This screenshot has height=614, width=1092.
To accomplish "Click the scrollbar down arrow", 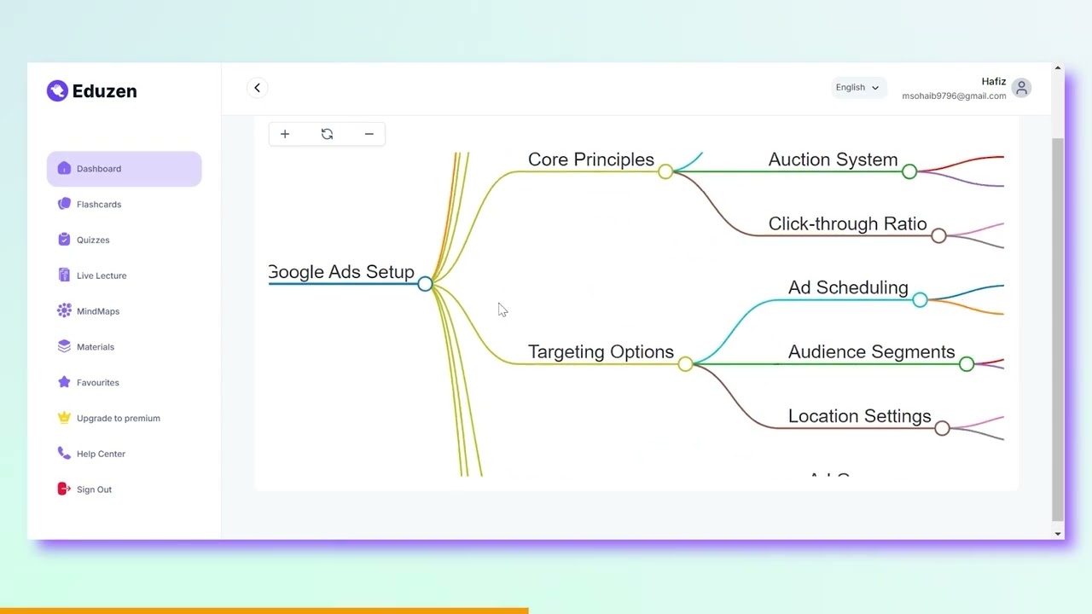I will click(1058, 534).
